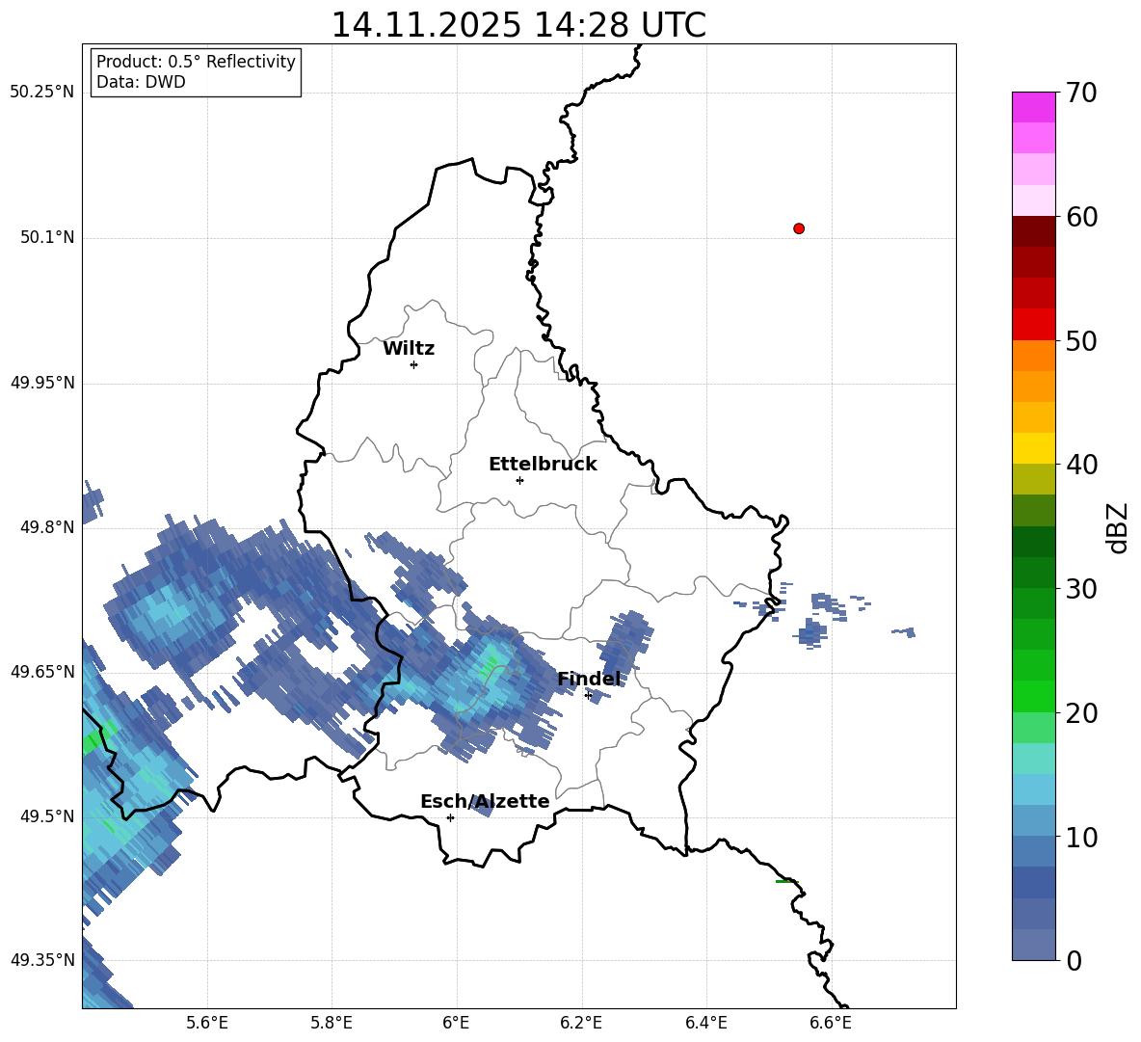Click the Ettelbruck plus-sign location marker
The image size is (1141, 1042).
pyautogui.click(x=519, y=480)
